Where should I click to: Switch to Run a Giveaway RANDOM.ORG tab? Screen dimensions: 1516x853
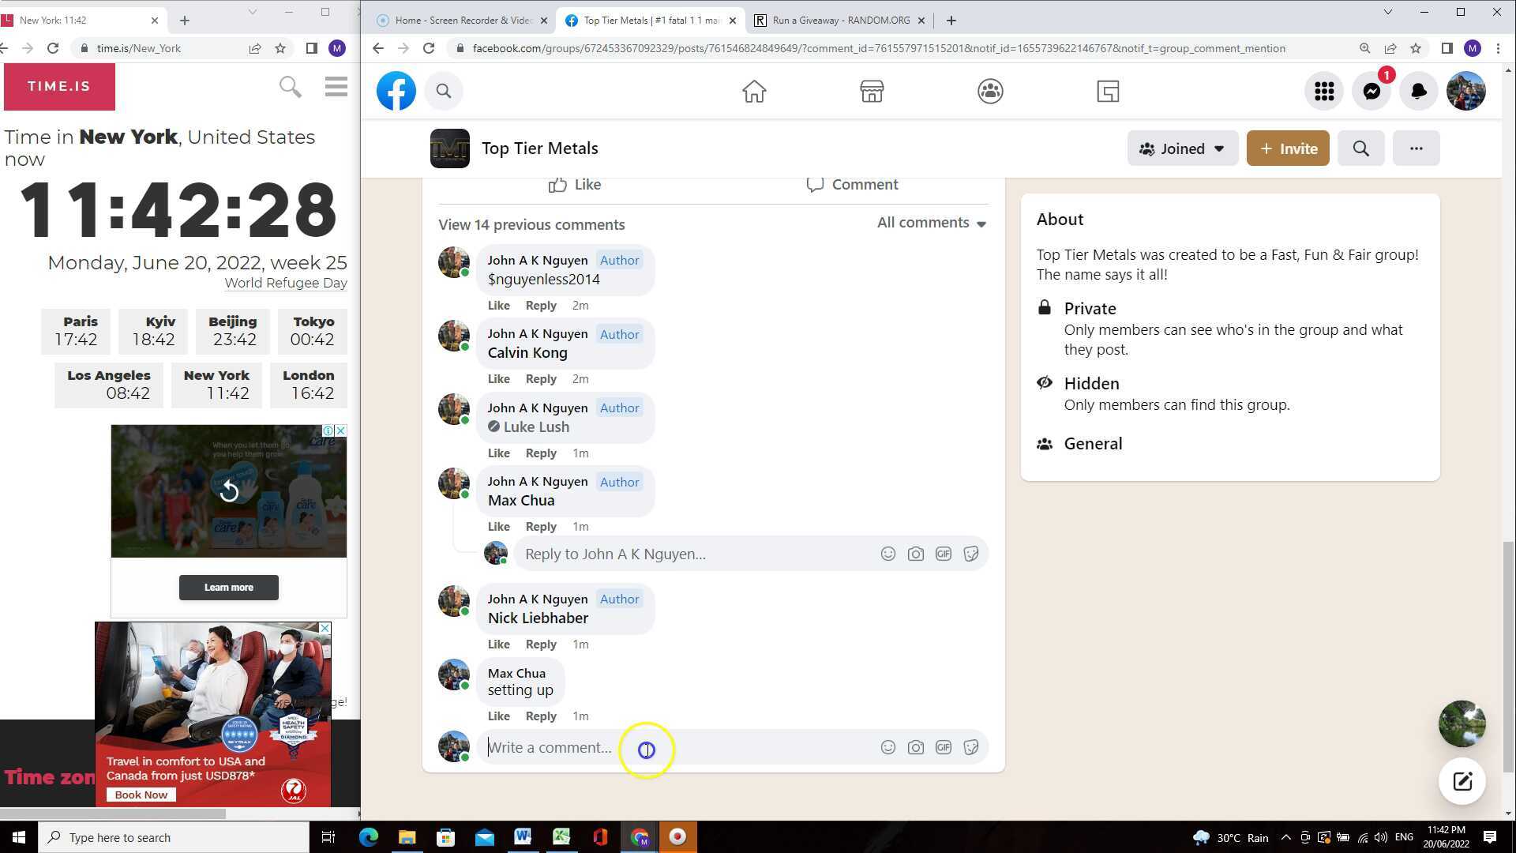coord(840,21)
